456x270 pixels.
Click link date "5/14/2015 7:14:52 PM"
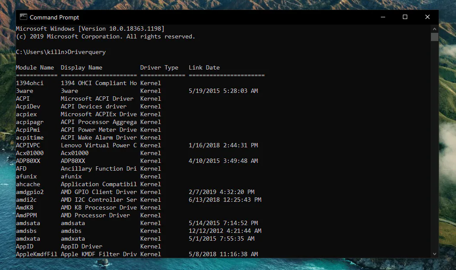click(x=223, y=223)
